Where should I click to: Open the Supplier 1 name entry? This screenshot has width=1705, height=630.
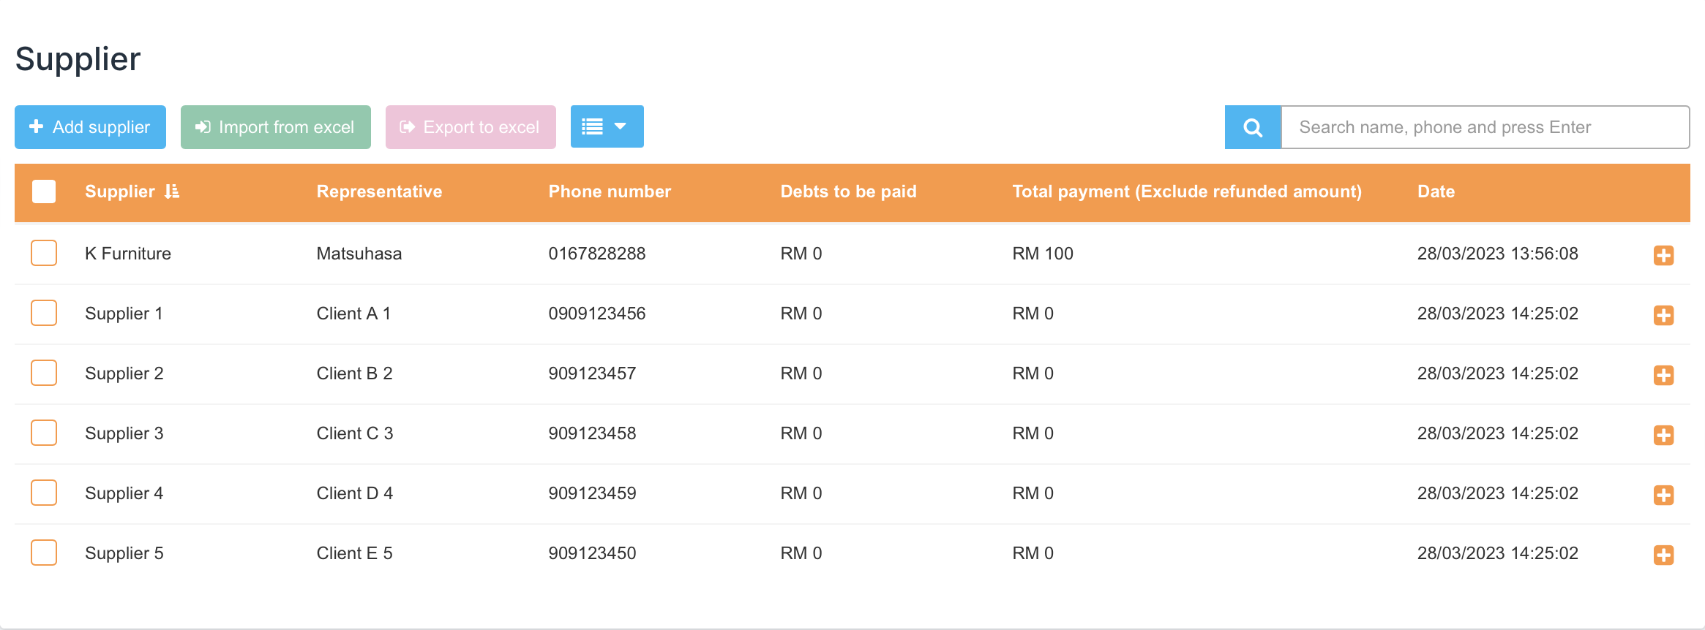(124, 314)
